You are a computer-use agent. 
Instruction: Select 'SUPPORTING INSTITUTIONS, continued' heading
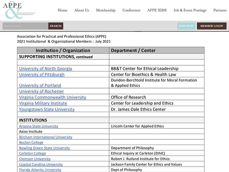(56, 57)
